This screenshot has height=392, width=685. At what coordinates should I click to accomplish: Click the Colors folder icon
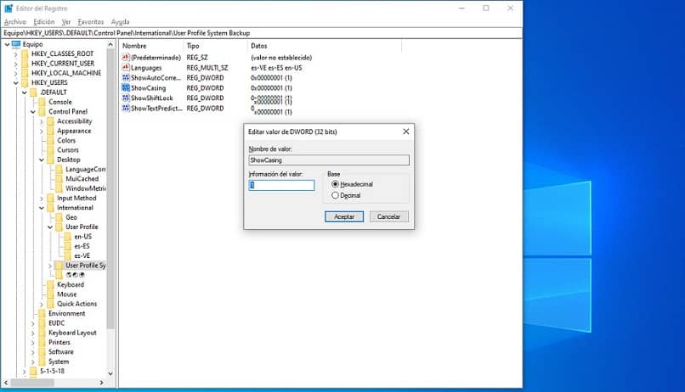point(51,140)
